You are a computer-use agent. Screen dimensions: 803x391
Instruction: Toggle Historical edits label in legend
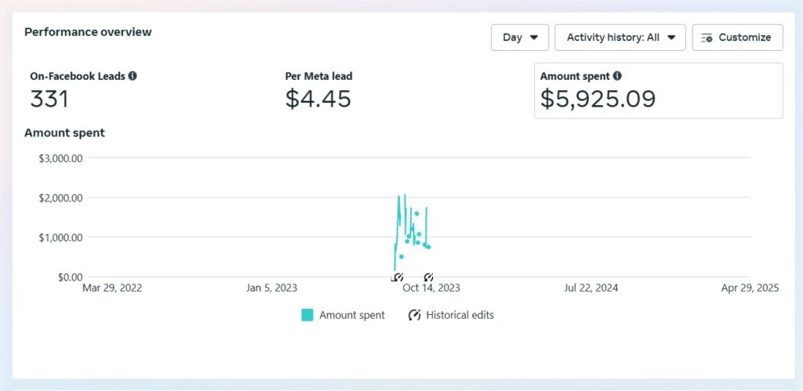click(460, 315)
